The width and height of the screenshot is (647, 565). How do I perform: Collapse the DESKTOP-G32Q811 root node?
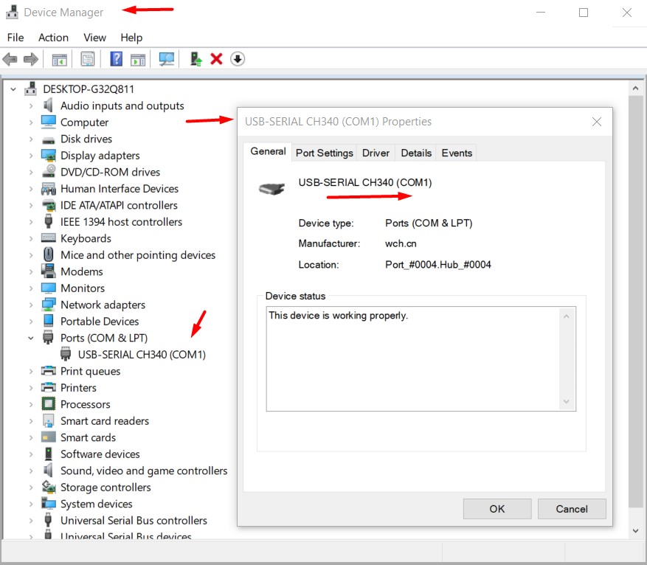coord(13,89)
